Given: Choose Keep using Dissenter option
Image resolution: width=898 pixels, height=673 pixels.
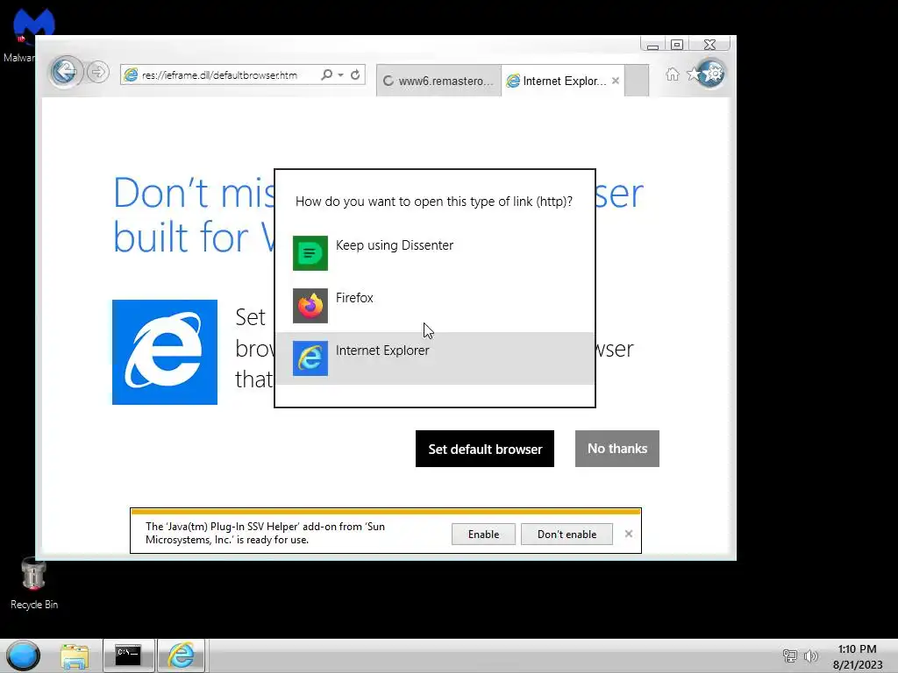Looking at the screenshot, I should 435,253.
